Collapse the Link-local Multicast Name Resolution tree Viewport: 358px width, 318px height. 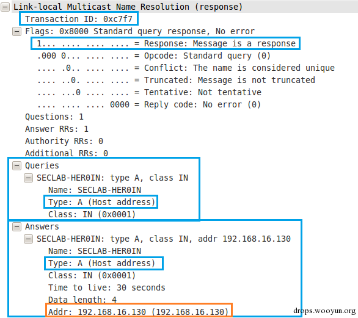click(5, 7)
